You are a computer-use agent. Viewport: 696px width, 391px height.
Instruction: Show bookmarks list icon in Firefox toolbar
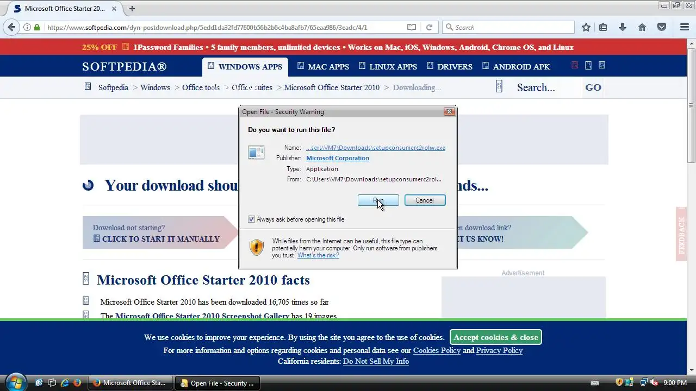(x=603, y=27)
